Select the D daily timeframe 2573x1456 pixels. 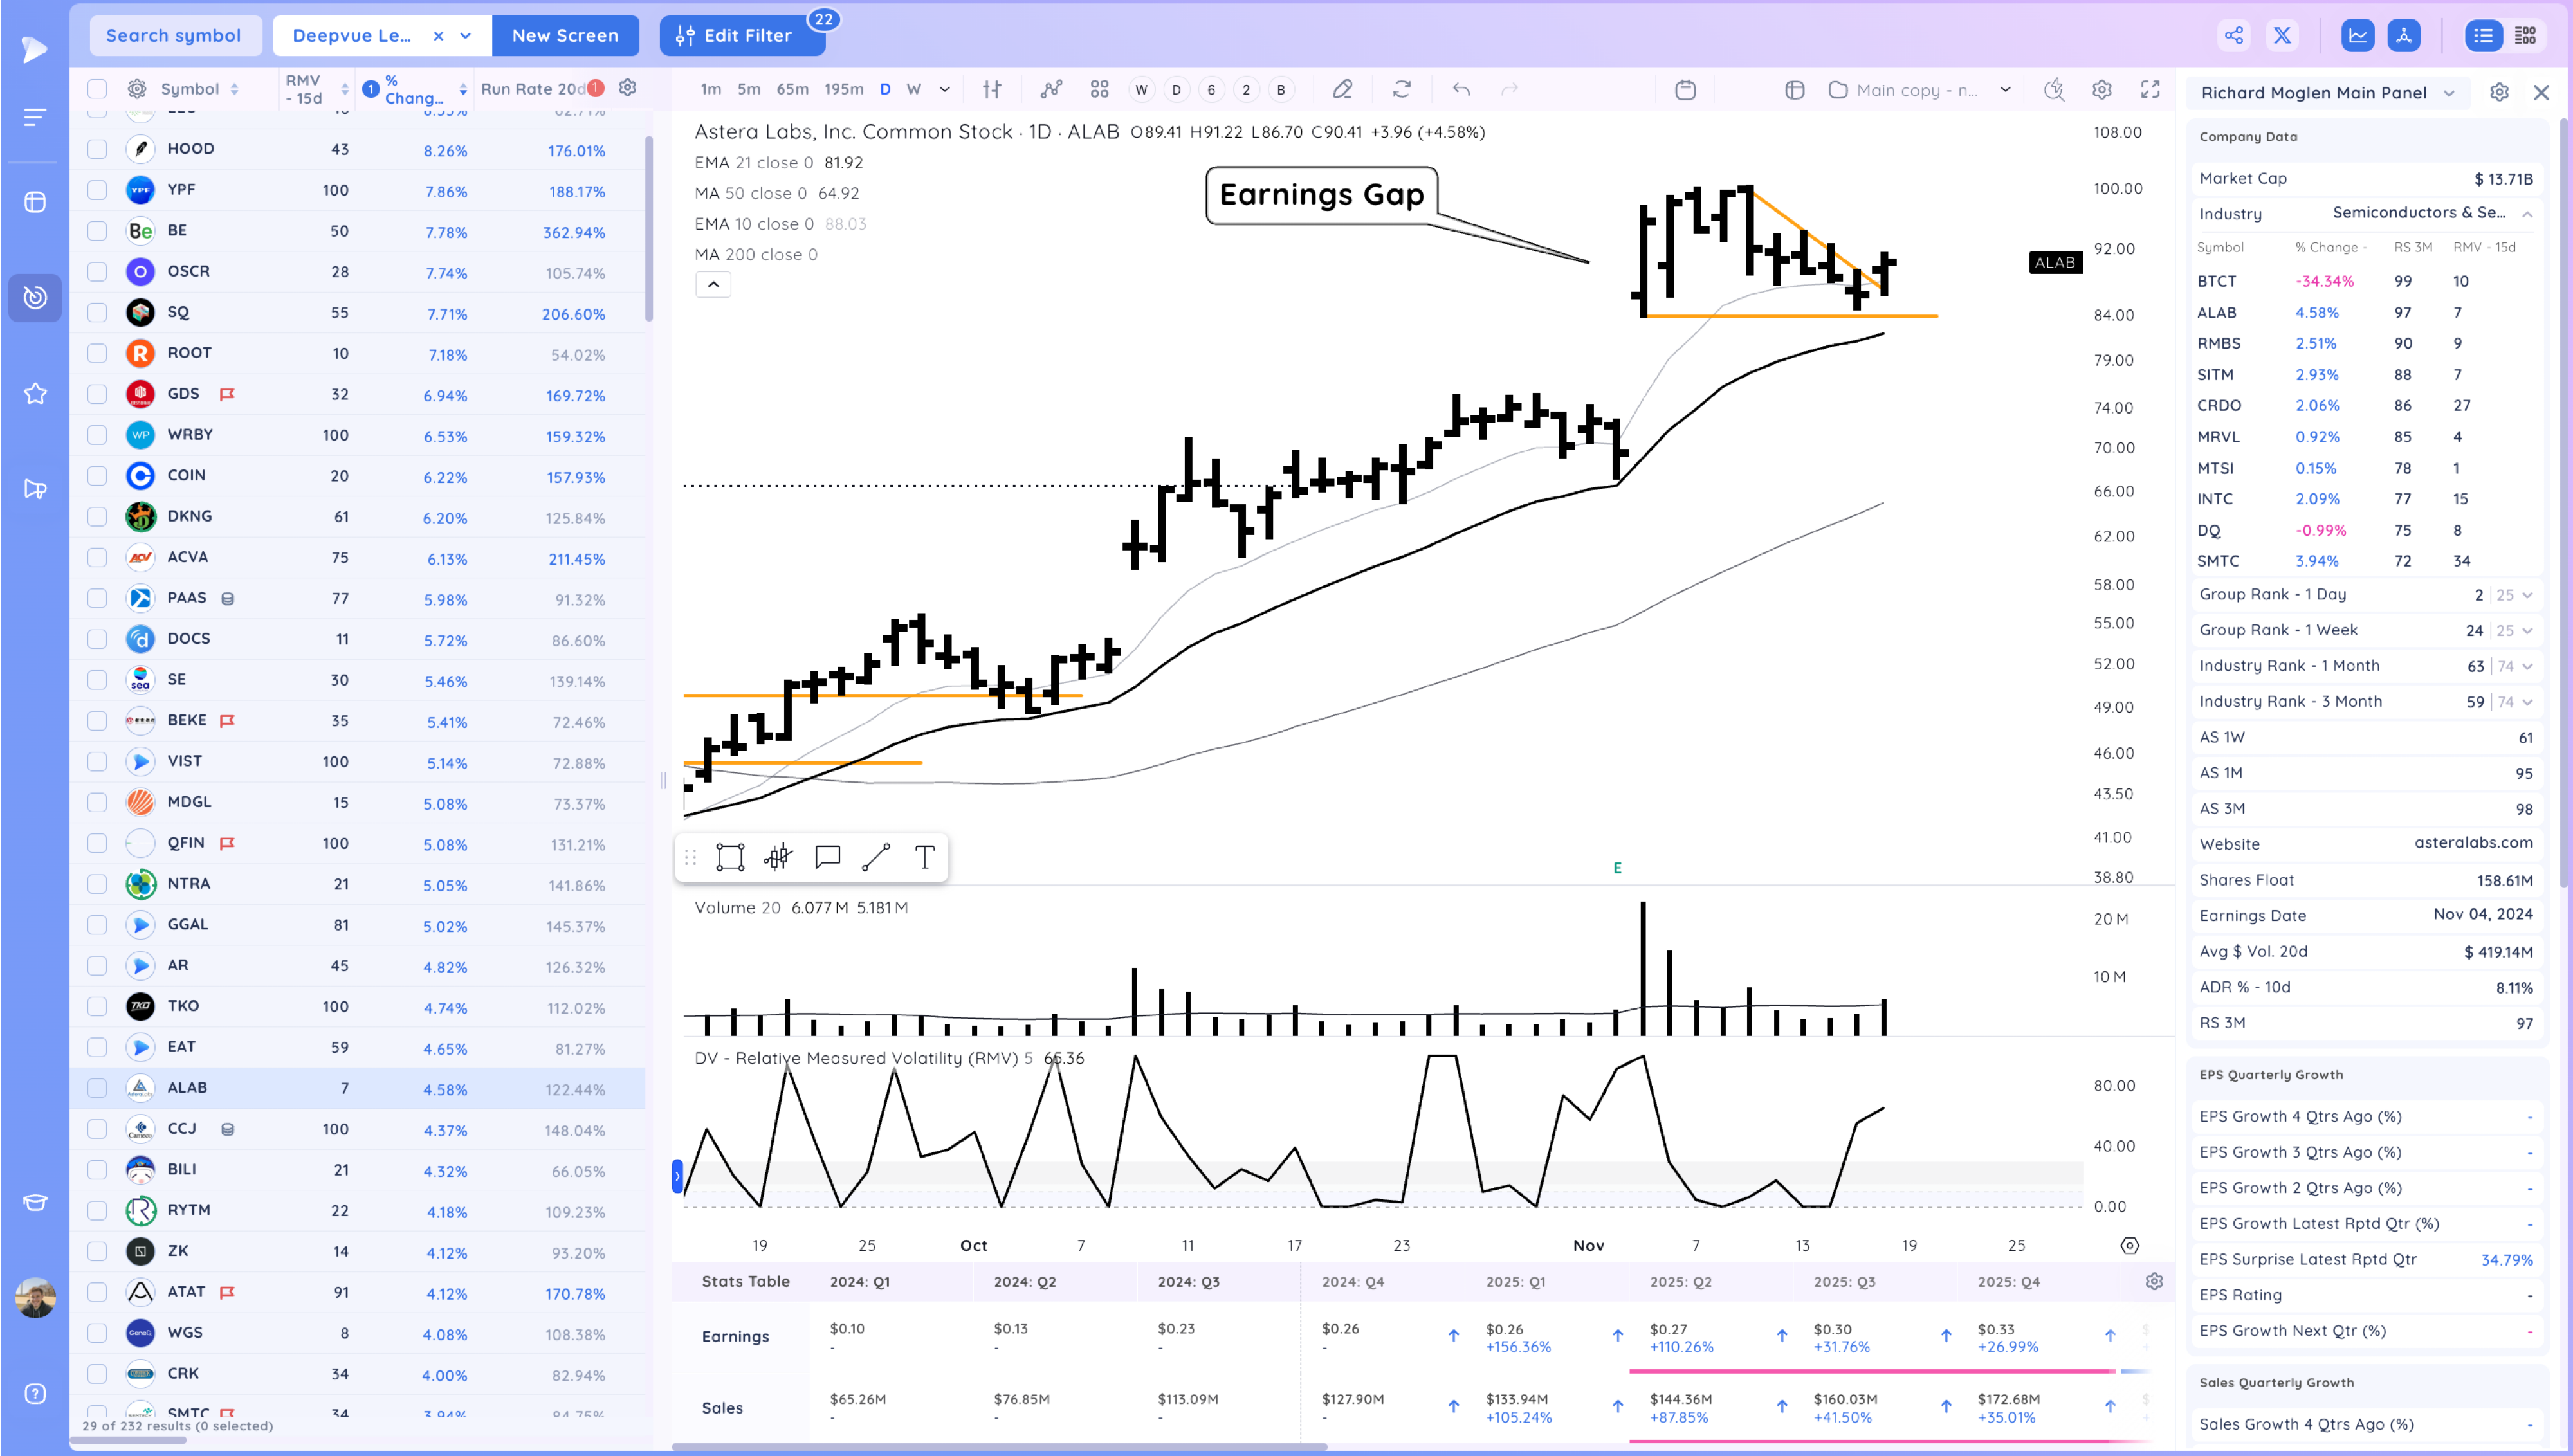tap(885, 90)
